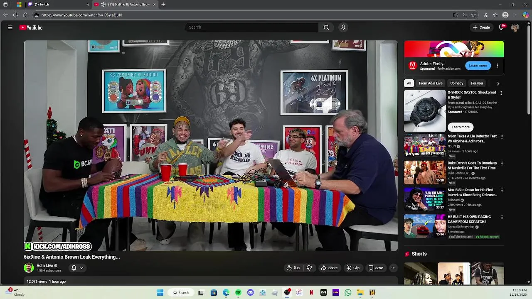532x299 pixels.
Task: Open Discord from the taskbar
Action: coord(250,293)
